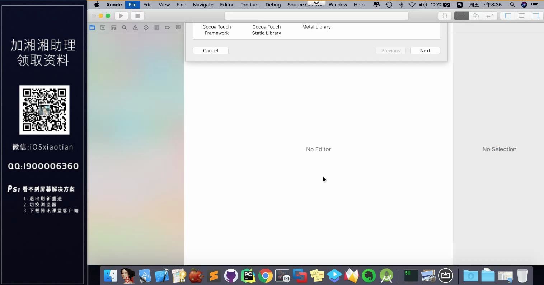Screen dimensions: 544x285
Task: Select the Cocoa Touch Framework template
Action: tap(217, 30)
